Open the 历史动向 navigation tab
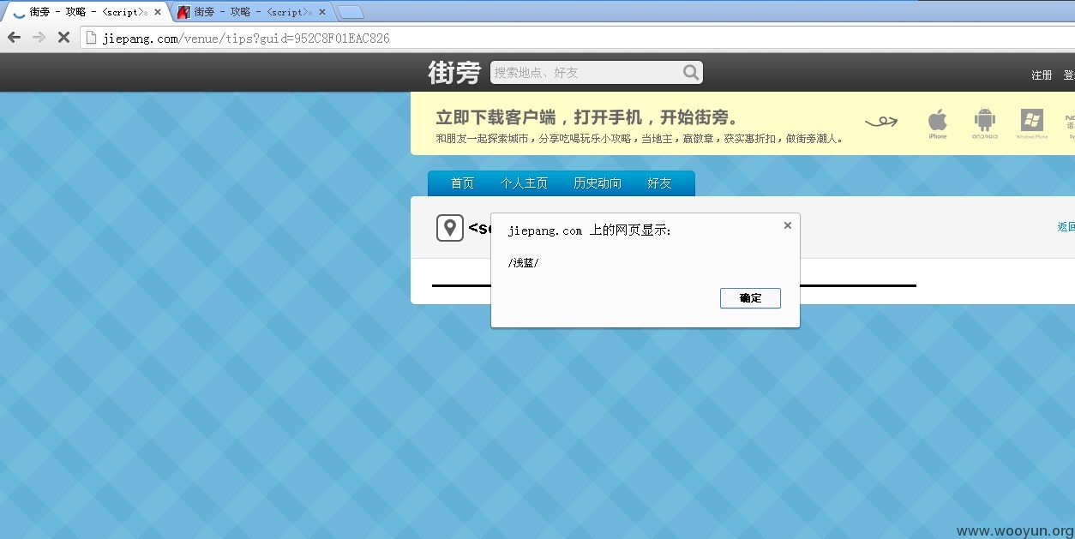 [x=598, y=183]
